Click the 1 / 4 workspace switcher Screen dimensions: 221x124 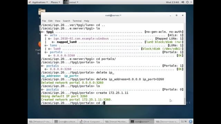[184, 121]
